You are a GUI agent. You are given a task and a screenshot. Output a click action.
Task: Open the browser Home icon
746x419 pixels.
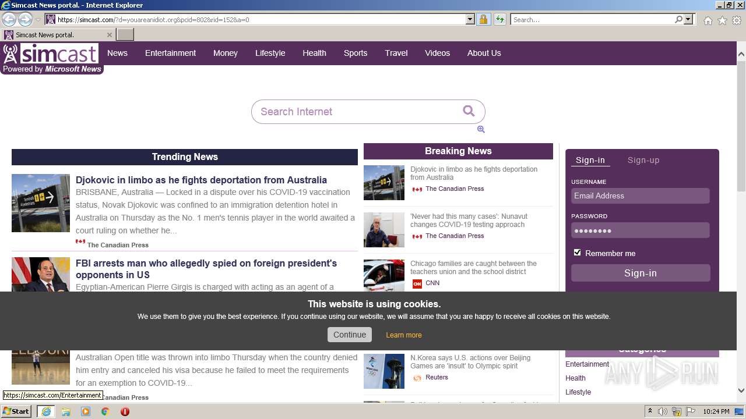click(x=708, y=20)
